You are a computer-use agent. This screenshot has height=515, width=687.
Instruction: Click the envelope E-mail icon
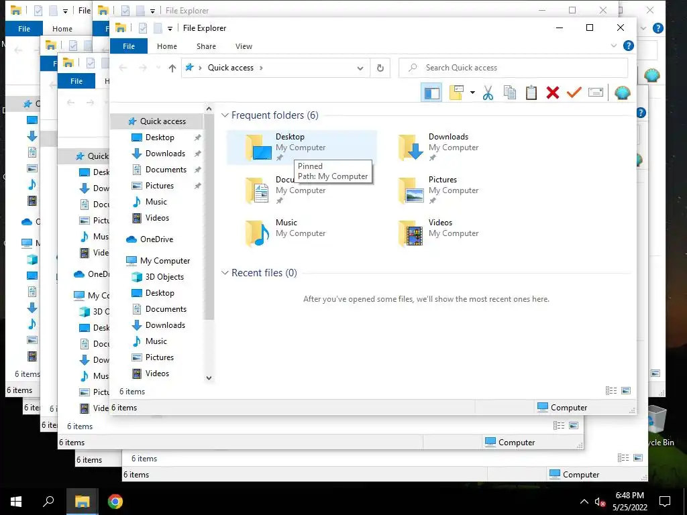(596, 93)
